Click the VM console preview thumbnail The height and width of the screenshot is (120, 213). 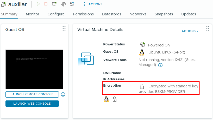(x=34, y=69)
